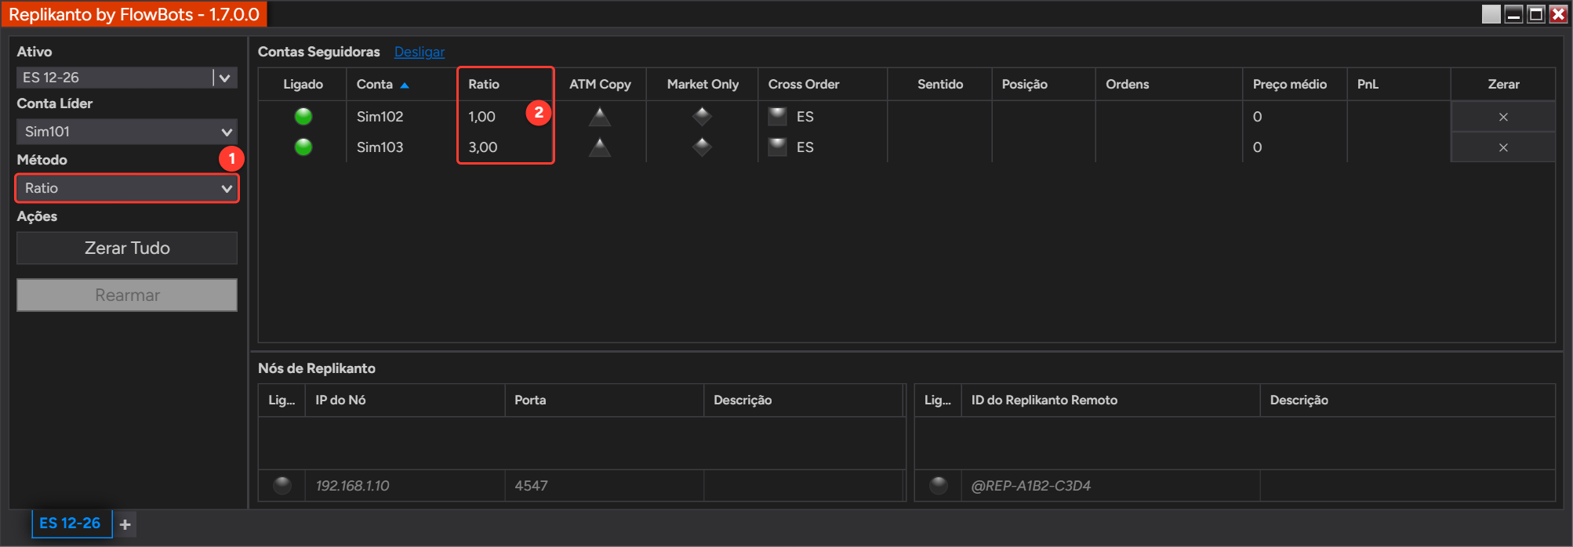Click the Zerar column header
The image size is (1573, 547).
coord(1503,84)
